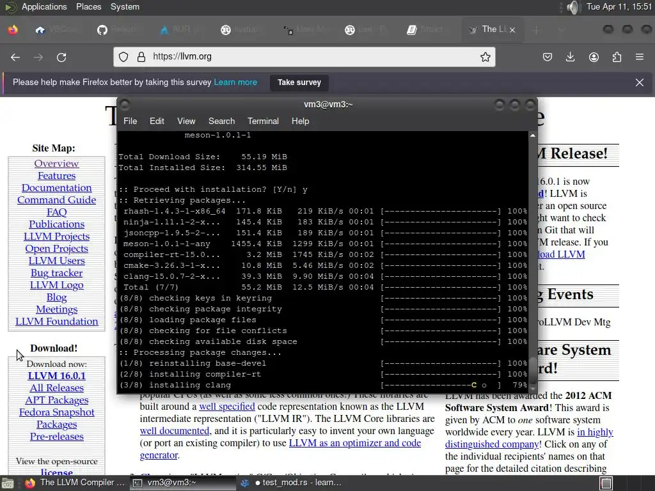This screenshot has height=491, width=655.
Task: Click Learn more link in survey bar
Action: [235, 82]
